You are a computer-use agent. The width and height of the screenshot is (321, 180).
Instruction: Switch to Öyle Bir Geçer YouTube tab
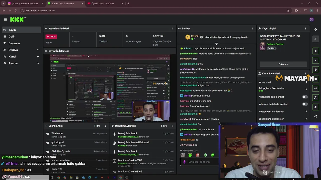105,3
